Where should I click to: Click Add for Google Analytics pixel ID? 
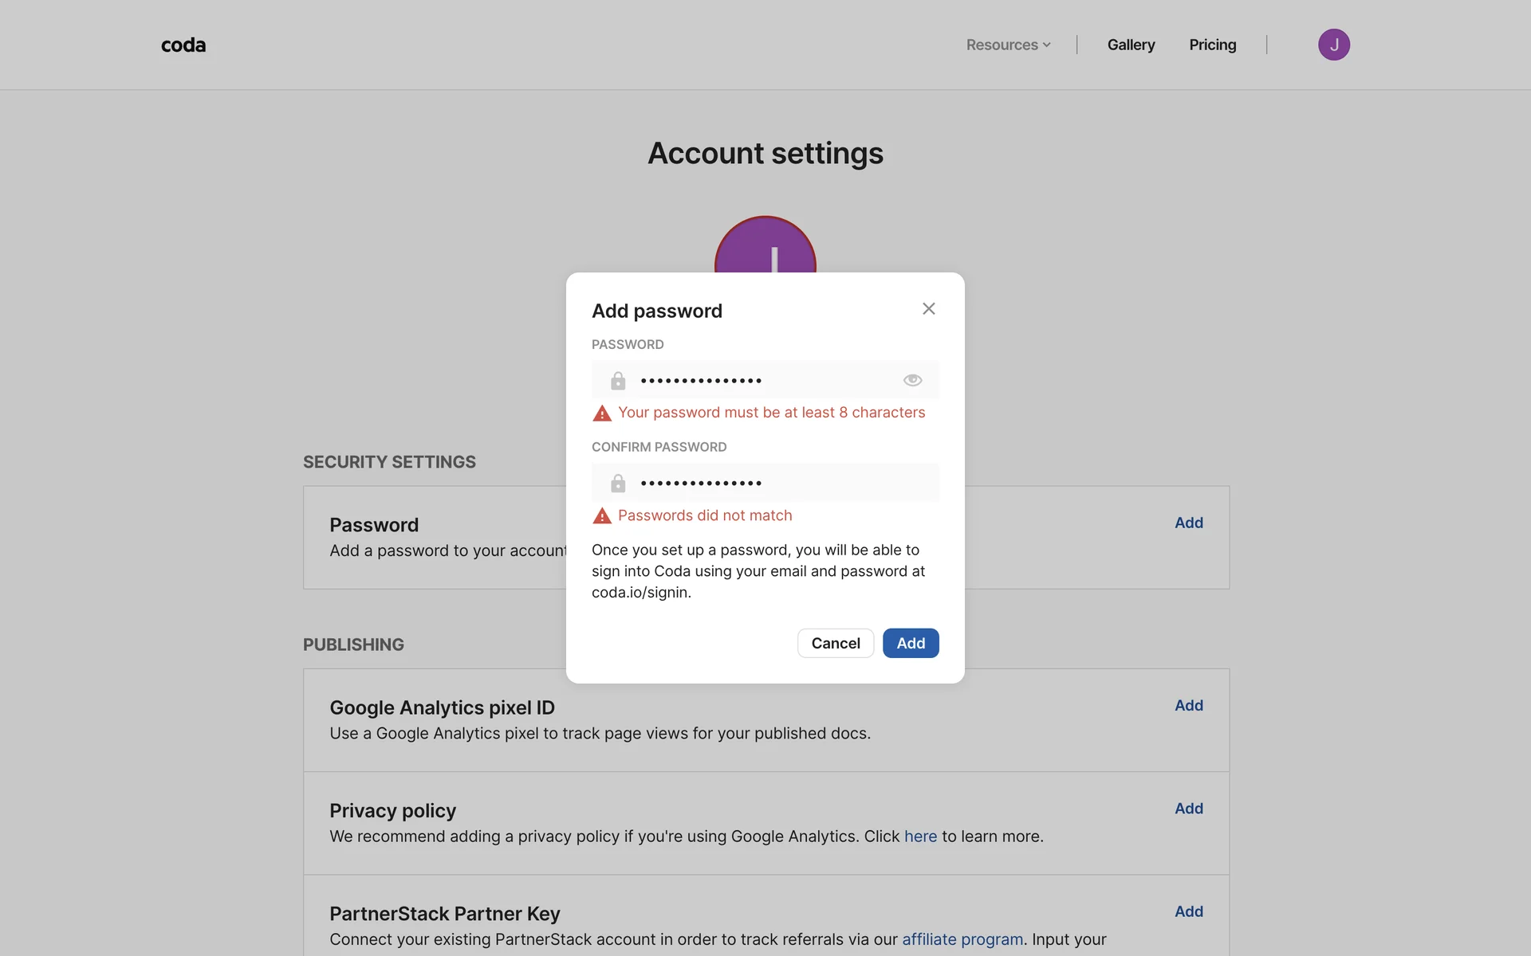[x=1188, y=706]
